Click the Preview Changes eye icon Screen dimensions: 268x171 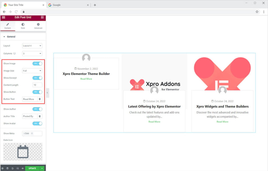click(x=23, y=168)
